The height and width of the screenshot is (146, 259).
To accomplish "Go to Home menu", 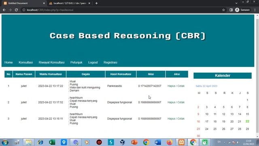I will click(x=8, y=62).
